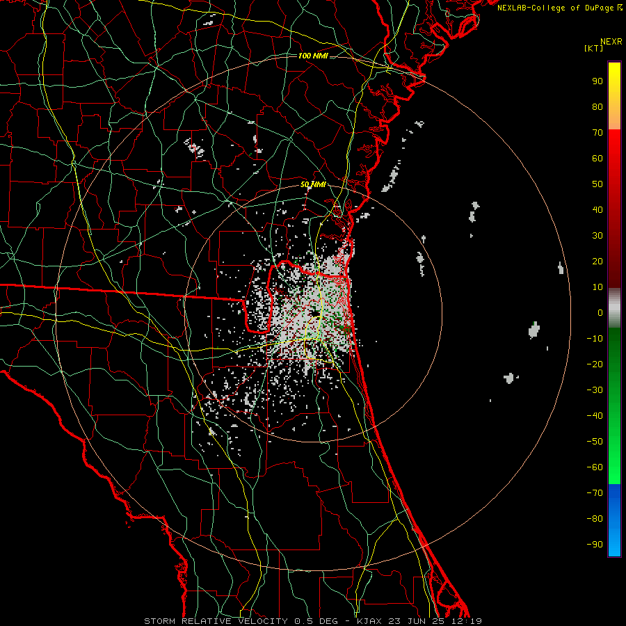Select the -10 scale value
Image resolution: width=626 pixels, height=626 pixels.
(x=595, y=339)
